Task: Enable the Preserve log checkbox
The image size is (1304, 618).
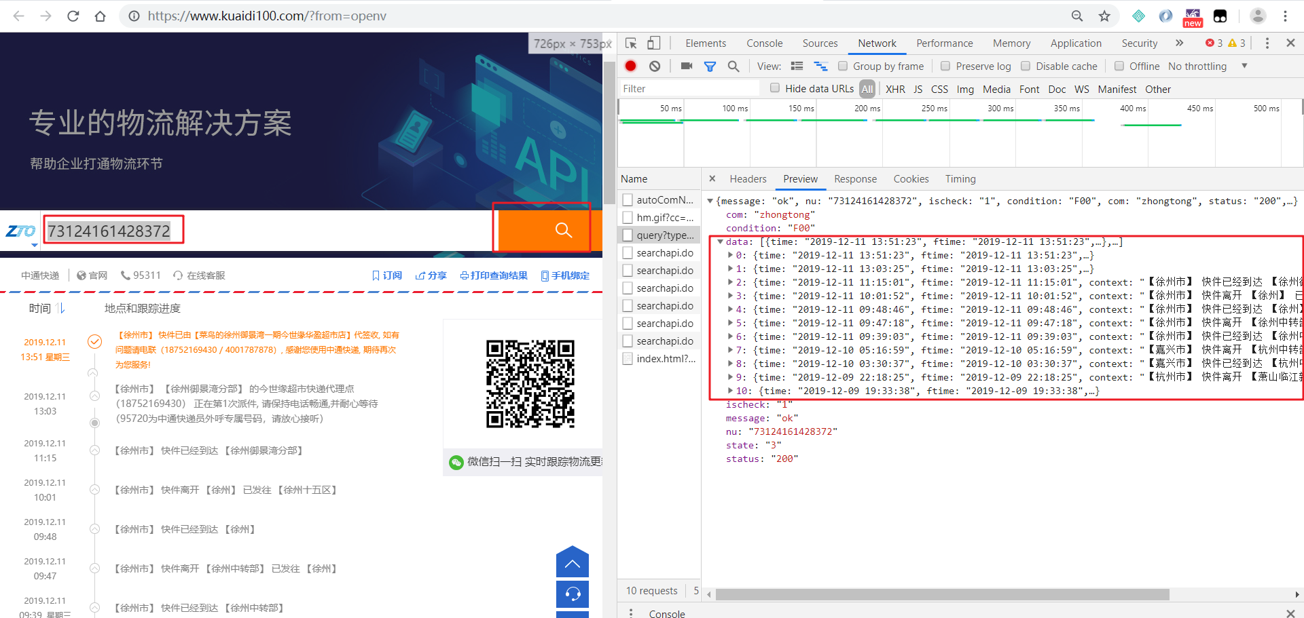Action: (945, 66)
